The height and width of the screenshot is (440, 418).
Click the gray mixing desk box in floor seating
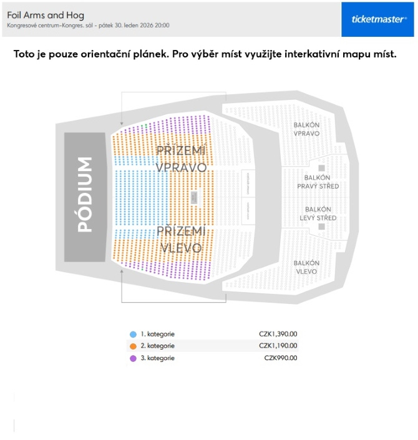[195, 197]
